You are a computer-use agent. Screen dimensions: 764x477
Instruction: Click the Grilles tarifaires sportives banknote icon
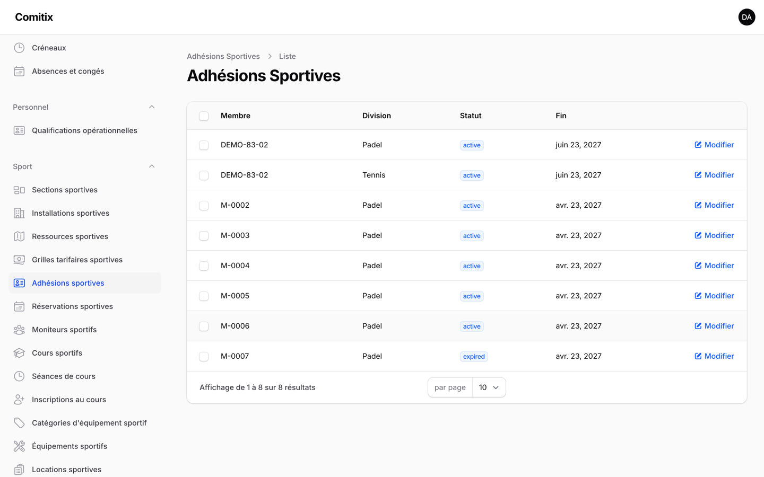19,260
